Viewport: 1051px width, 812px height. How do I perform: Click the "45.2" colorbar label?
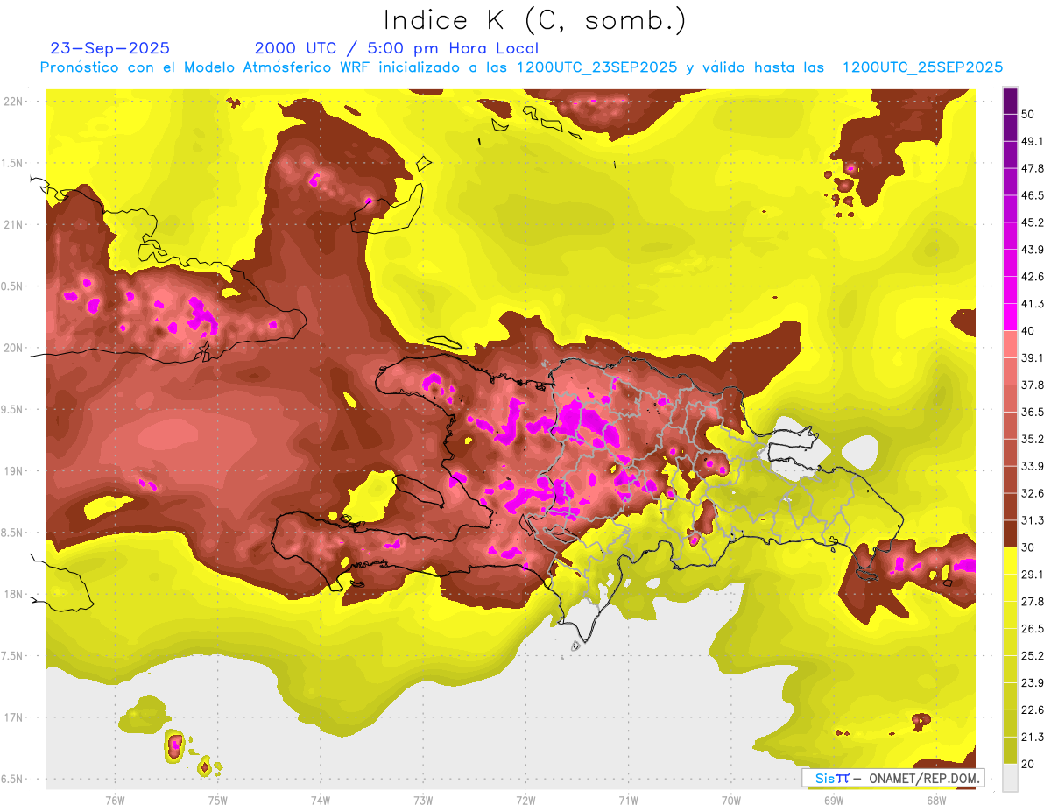coord(1032,222)
